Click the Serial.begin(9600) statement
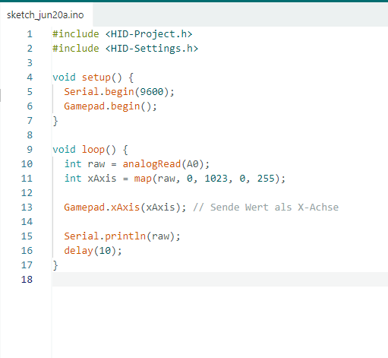 (119, 92)
